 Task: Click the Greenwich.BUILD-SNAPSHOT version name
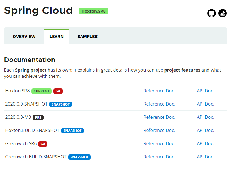click(x=36, y=157)
